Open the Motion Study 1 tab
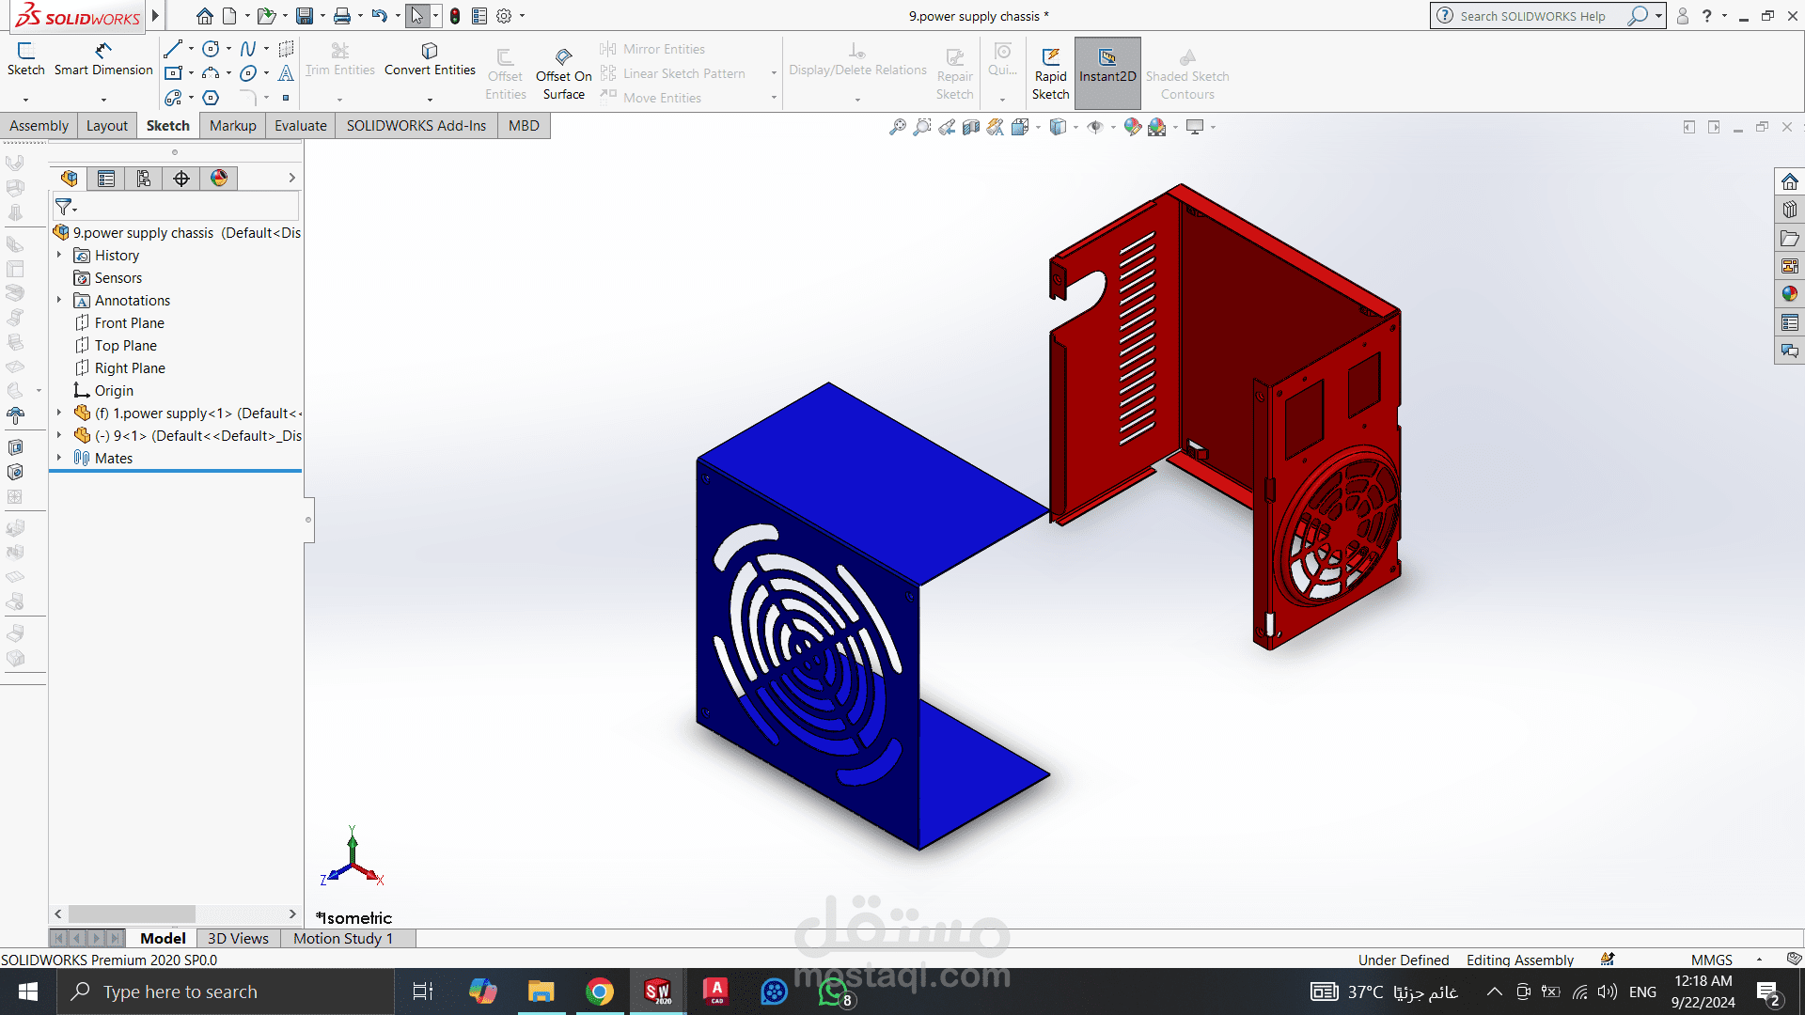 pyautogui.click(x=343, y=938)
